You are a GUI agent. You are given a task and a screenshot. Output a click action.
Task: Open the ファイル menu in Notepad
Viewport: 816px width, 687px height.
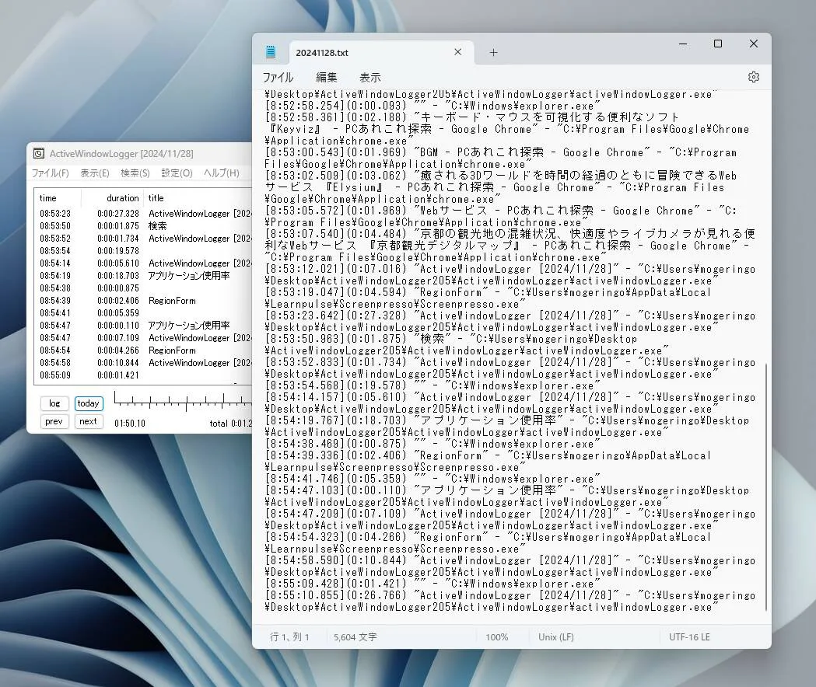click(x=278, y=77)
